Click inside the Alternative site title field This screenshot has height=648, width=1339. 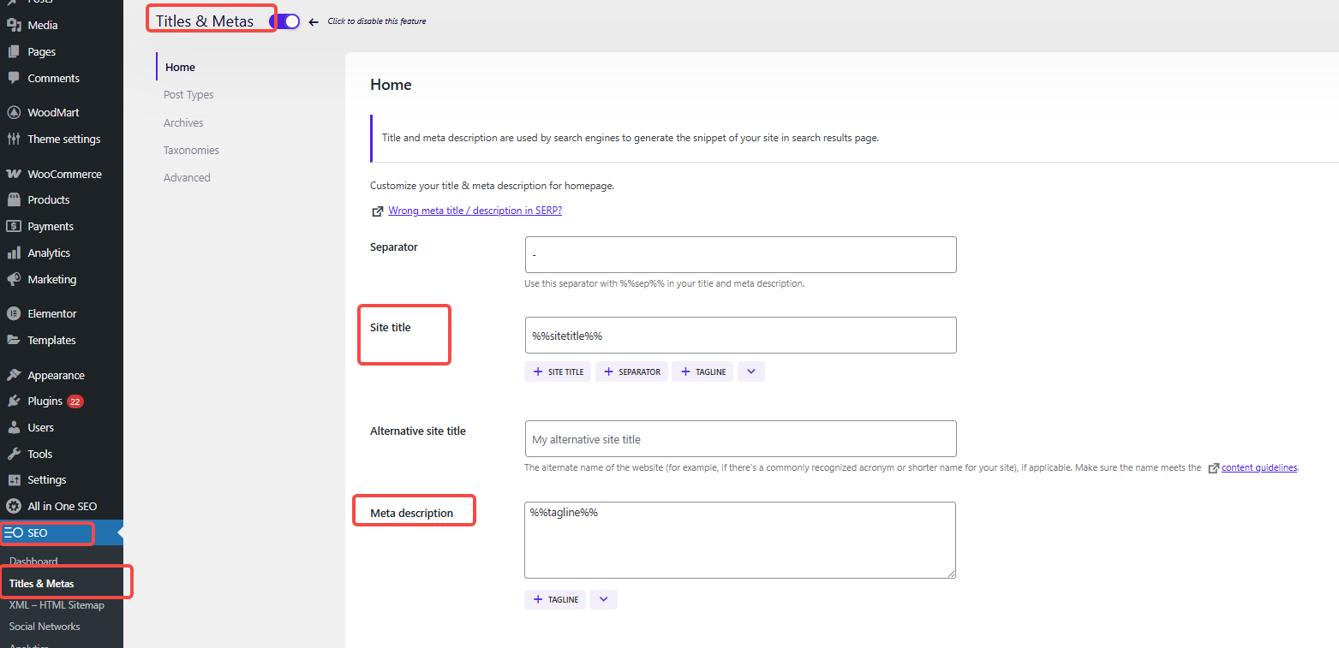point(739,438)
